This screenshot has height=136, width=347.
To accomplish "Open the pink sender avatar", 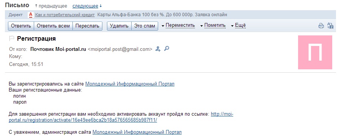I will pos(315,52).
